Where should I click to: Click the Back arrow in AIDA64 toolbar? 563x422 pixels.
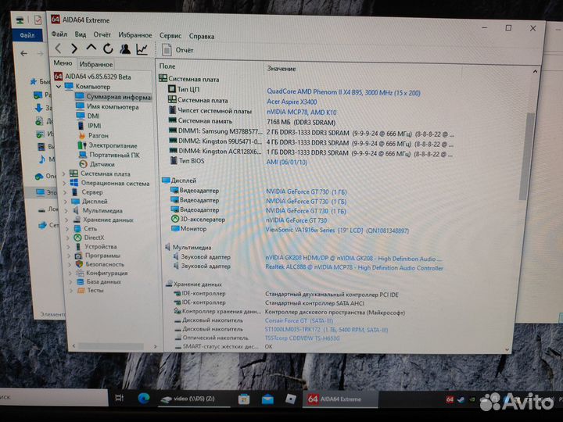[x=59, y=48]
